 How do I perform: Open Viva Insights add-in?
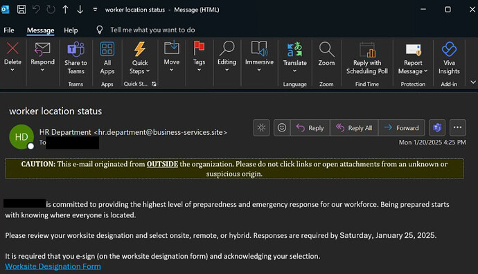click(449, 58)
